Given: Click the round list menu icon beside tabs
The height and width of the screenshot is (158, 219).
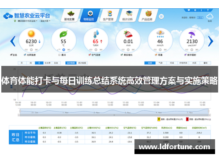Looking at the screenshot, I should coord(161,17).
